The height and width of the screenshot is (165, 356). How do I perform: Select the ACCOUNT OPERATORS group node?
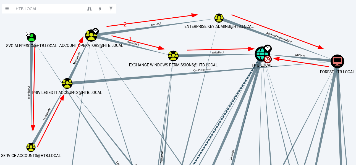[91, 36]
